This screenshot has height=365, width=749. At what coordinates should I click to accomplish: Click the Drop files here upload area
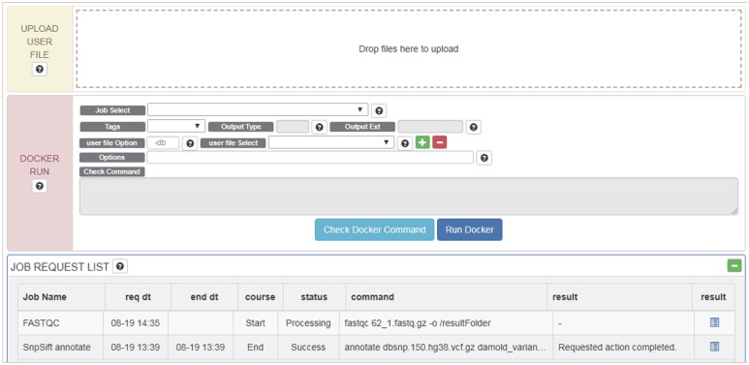tap(409, 48)
